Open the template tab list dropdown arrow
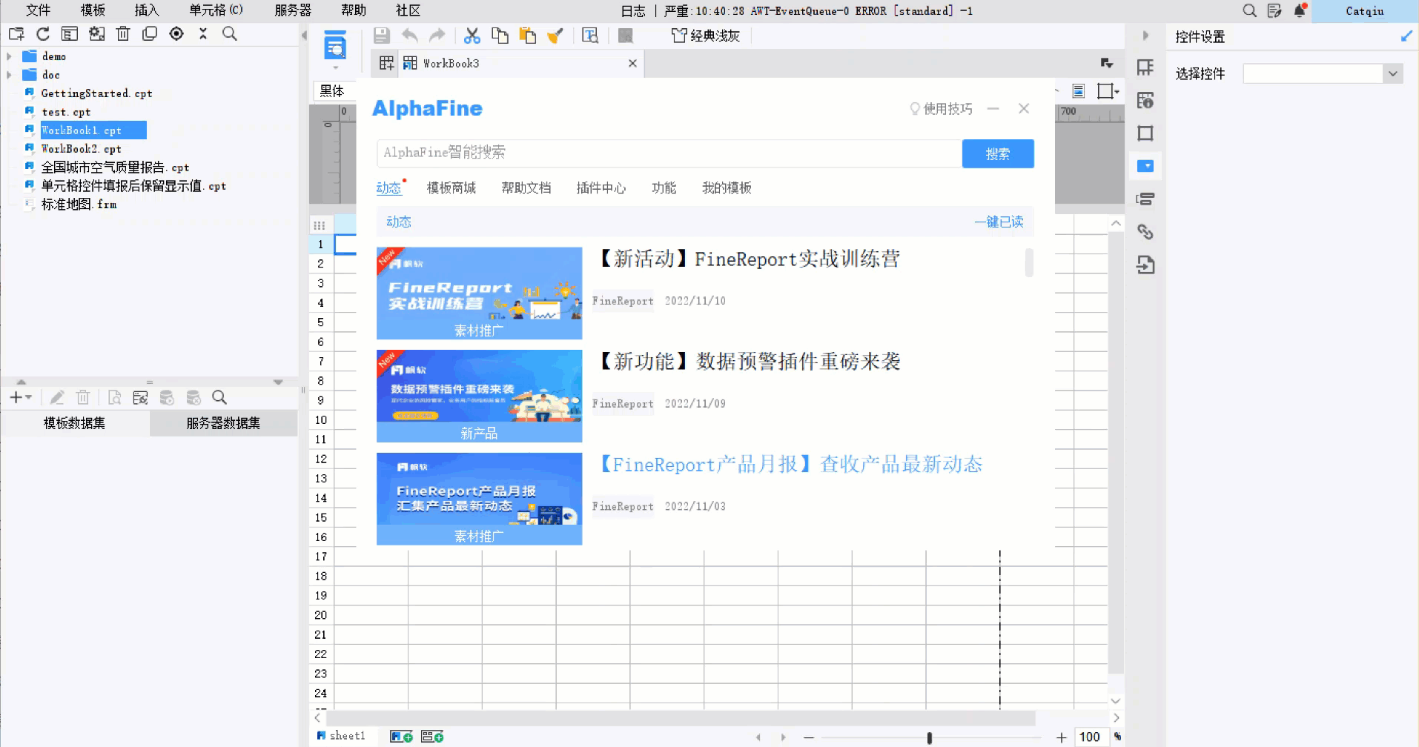This screenshot has height=747, width=1419. pyautogui.click(x=1107, y=63)
